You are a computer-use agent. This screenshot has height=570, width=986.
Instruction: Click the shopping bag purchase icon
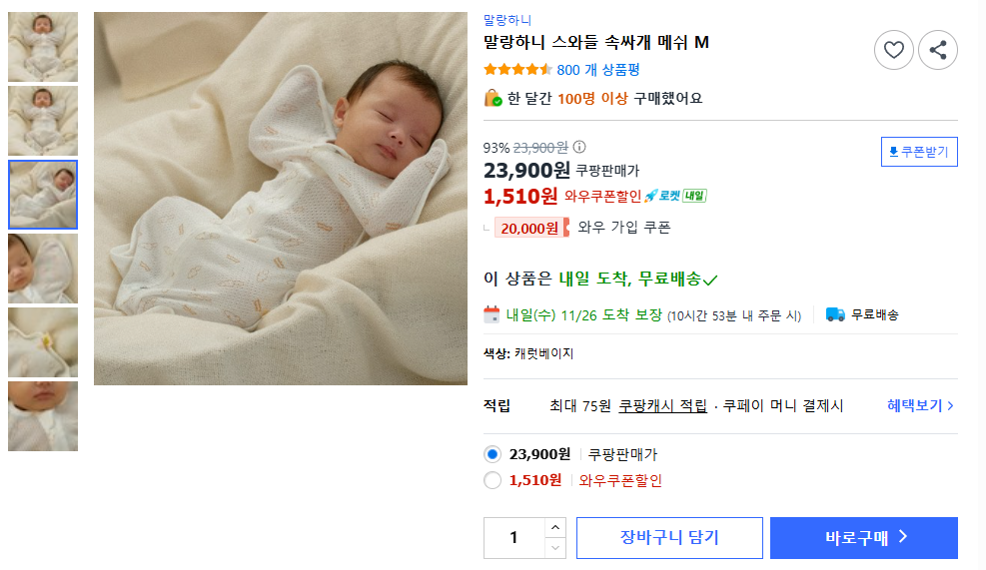[x=493, y=98]
